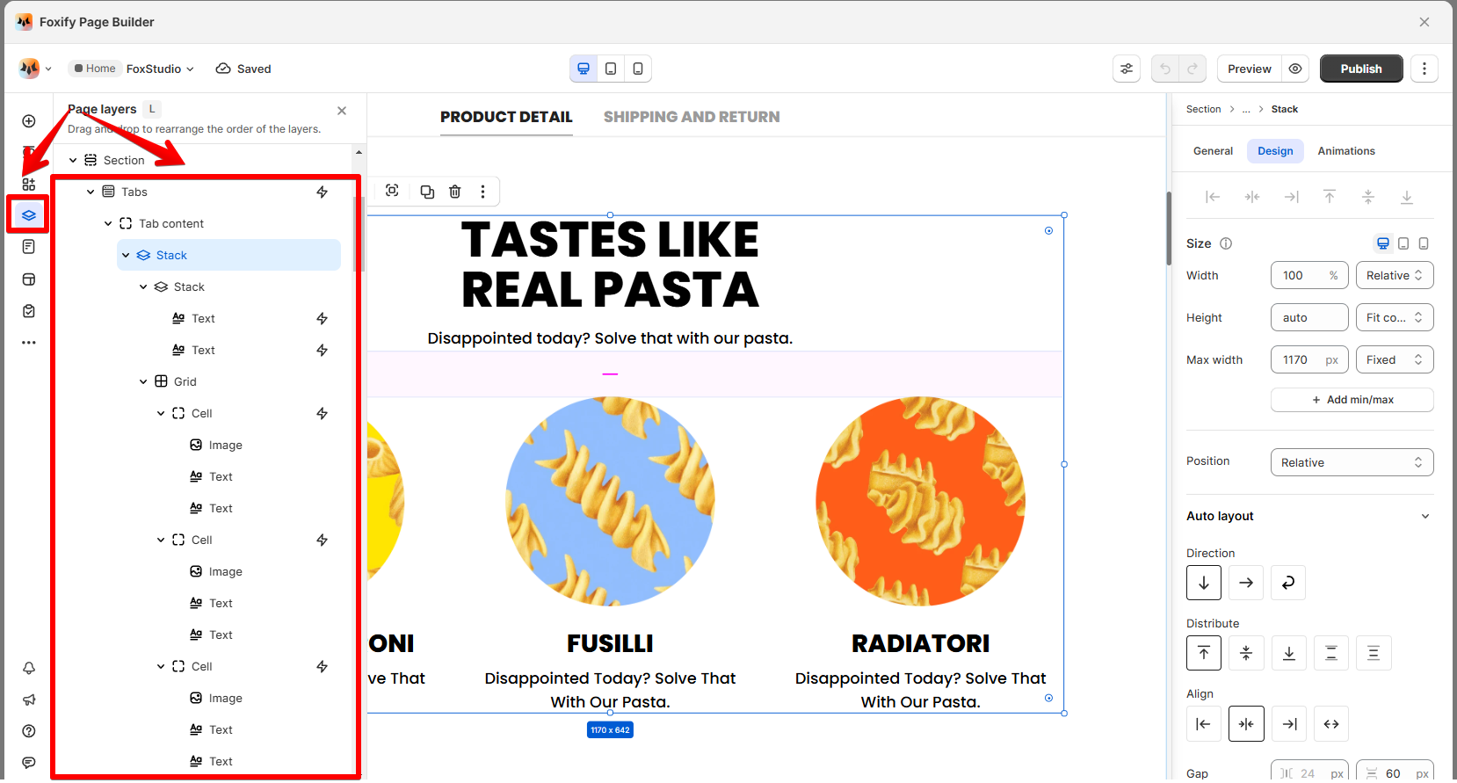
Task: Set direction to wrap
Action: (1288, 583)
